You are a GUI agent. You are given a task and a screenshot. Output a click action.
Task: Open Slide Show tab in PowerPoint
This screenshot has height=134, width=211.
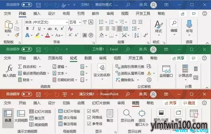(101, 103)
